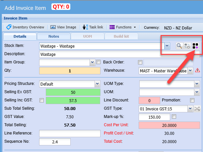Expand the Functions menu arrow
Screen dimensions: 203x152
135,27
